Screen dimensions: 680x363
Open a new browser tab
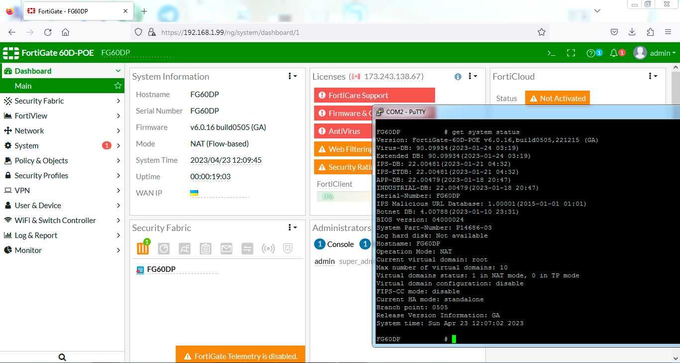[x=144, y=11]
